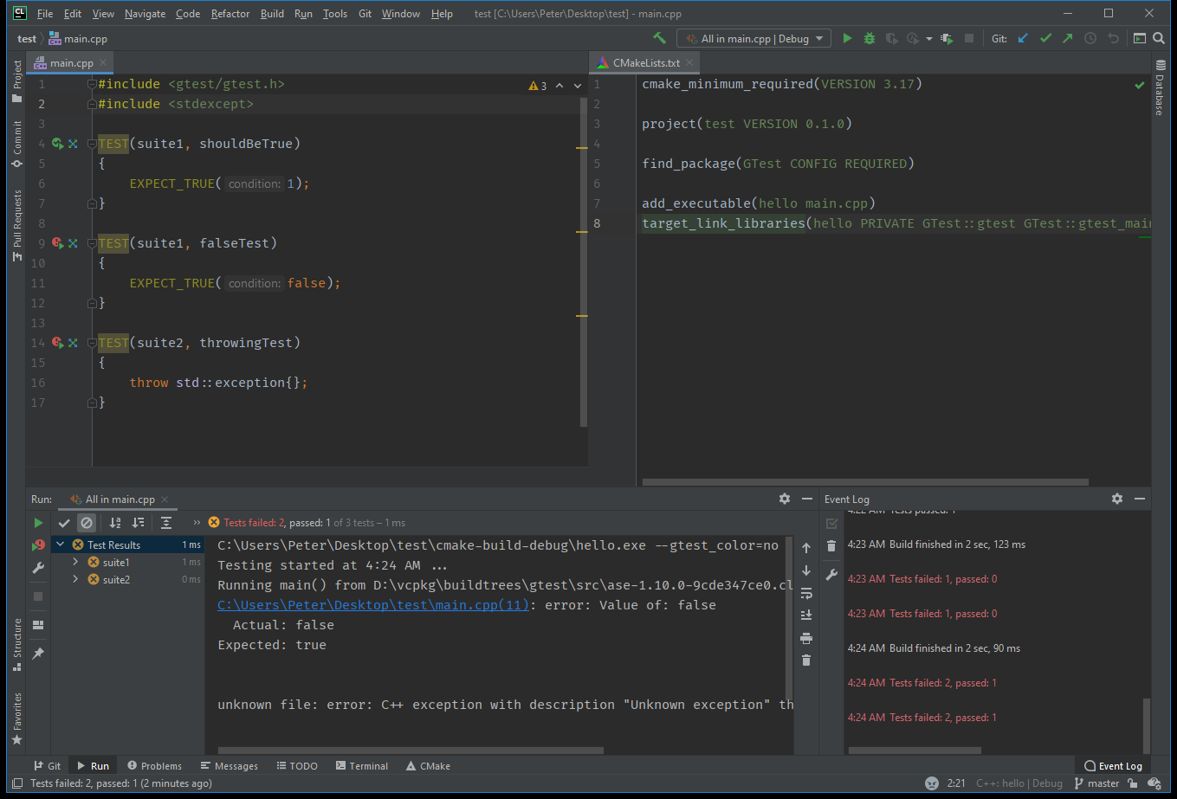Click the print icon beside console output
Image resolution: width=1177 pixels, height=799 pixels.
pyautogui.click(x=806, y=639)
